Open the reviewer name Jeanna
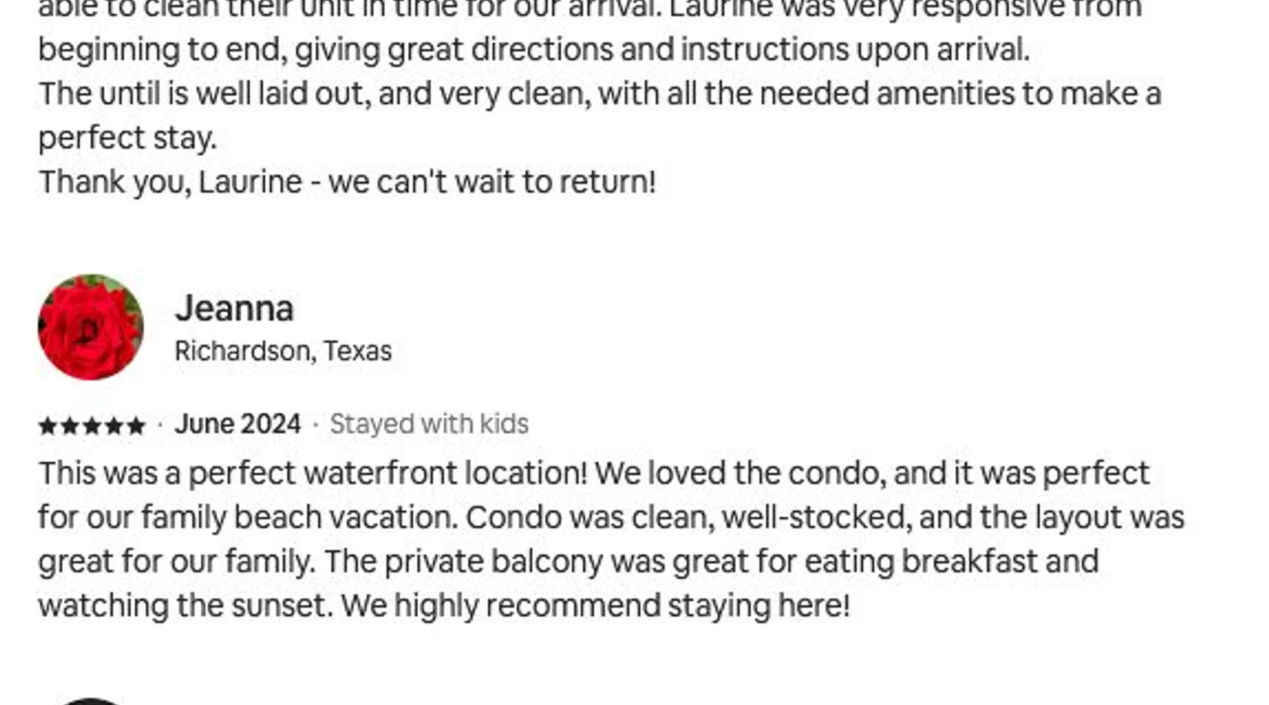 [234, 308]
